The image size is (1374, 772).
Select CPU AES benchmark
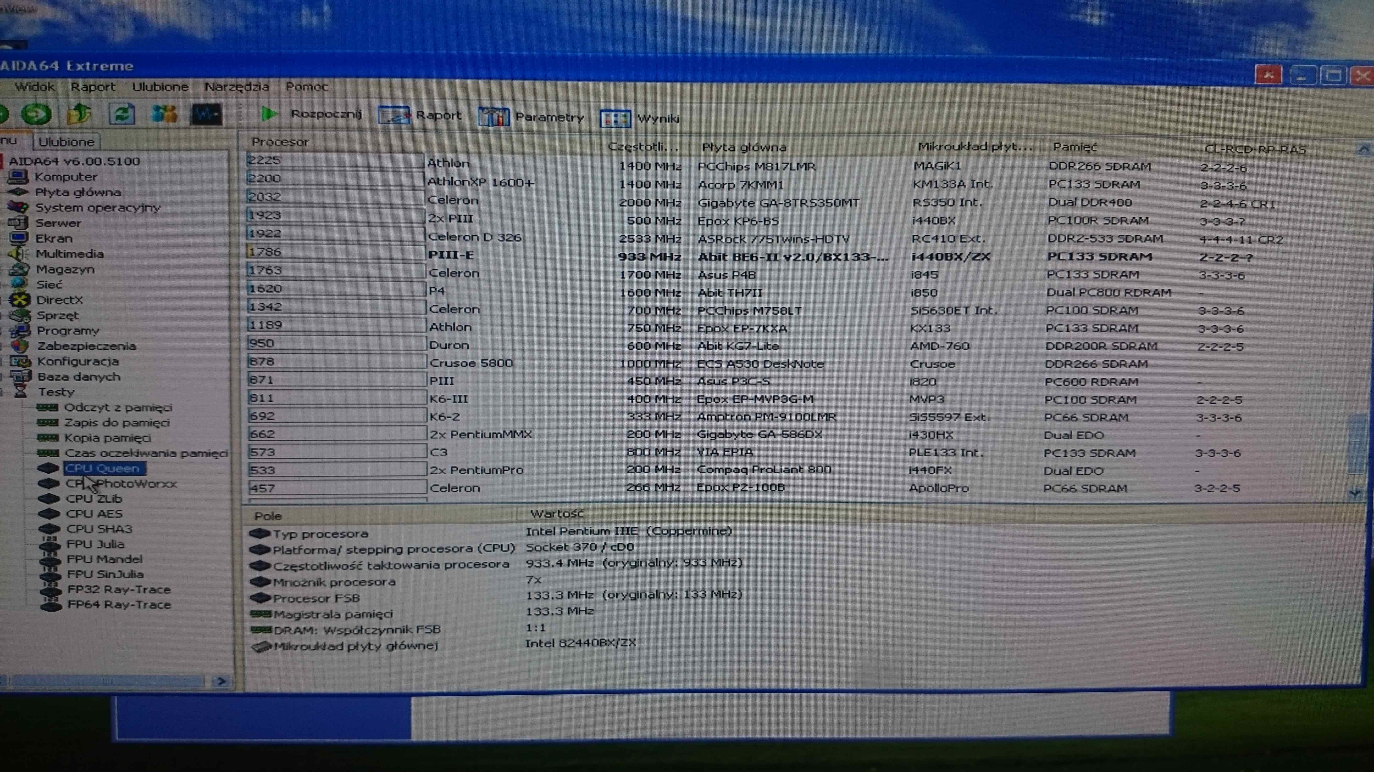(94, 514)
